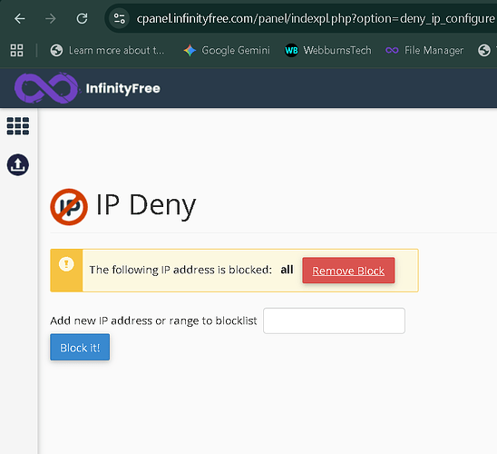Open WebburnsTech bookmark
The height and width of the screenshot is (454, 497).
[328, 51]
